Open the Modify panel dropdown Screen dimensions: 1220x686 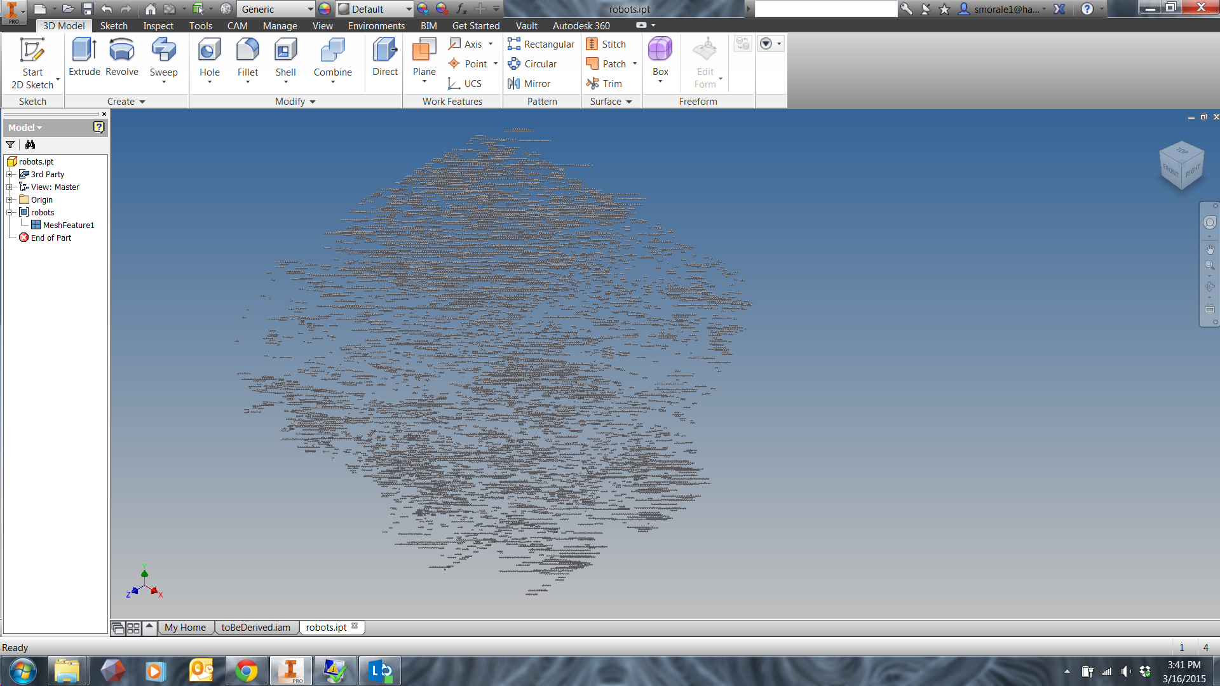coord(295,101)
